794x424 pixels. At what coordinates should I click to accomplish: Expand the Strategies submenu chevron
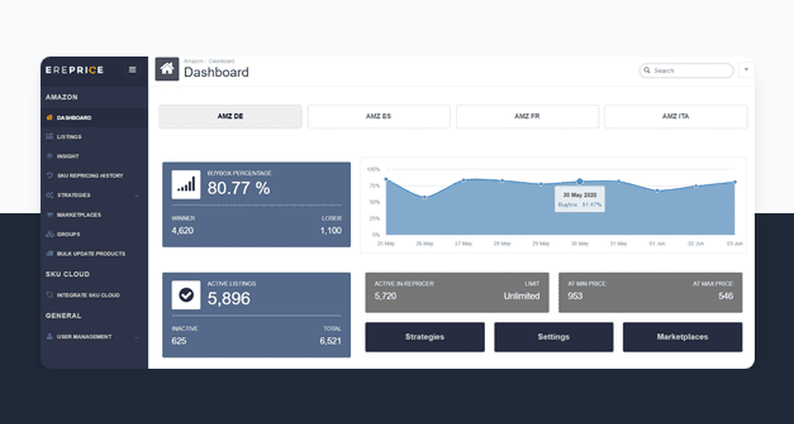[x=137, y=196]
